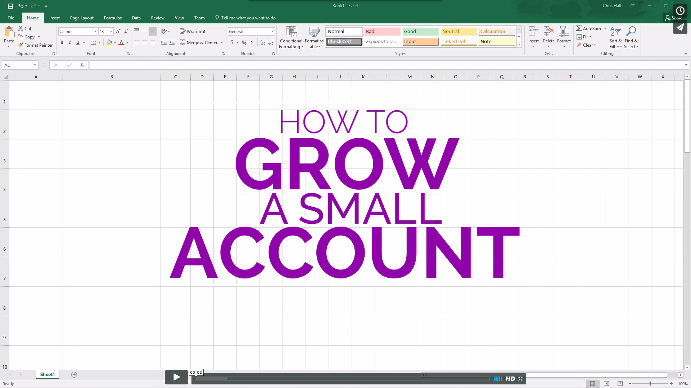Toggle Bold formatting
Viewport: 691px width, 388px height.
(62, 42)
